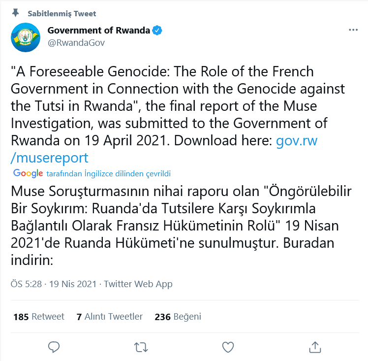Click the Twitter Web App source link
This screenshot has width=368, height=361.
138,284
